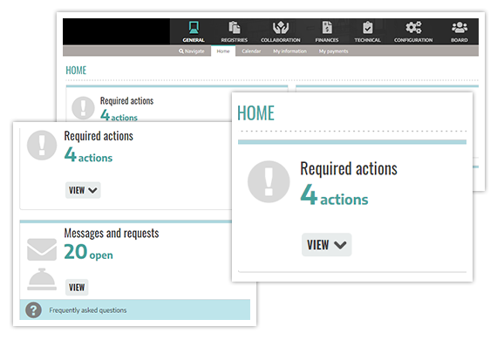Open the General section in top navigation
Screen dimensions: 497x340
pos(194,31)
